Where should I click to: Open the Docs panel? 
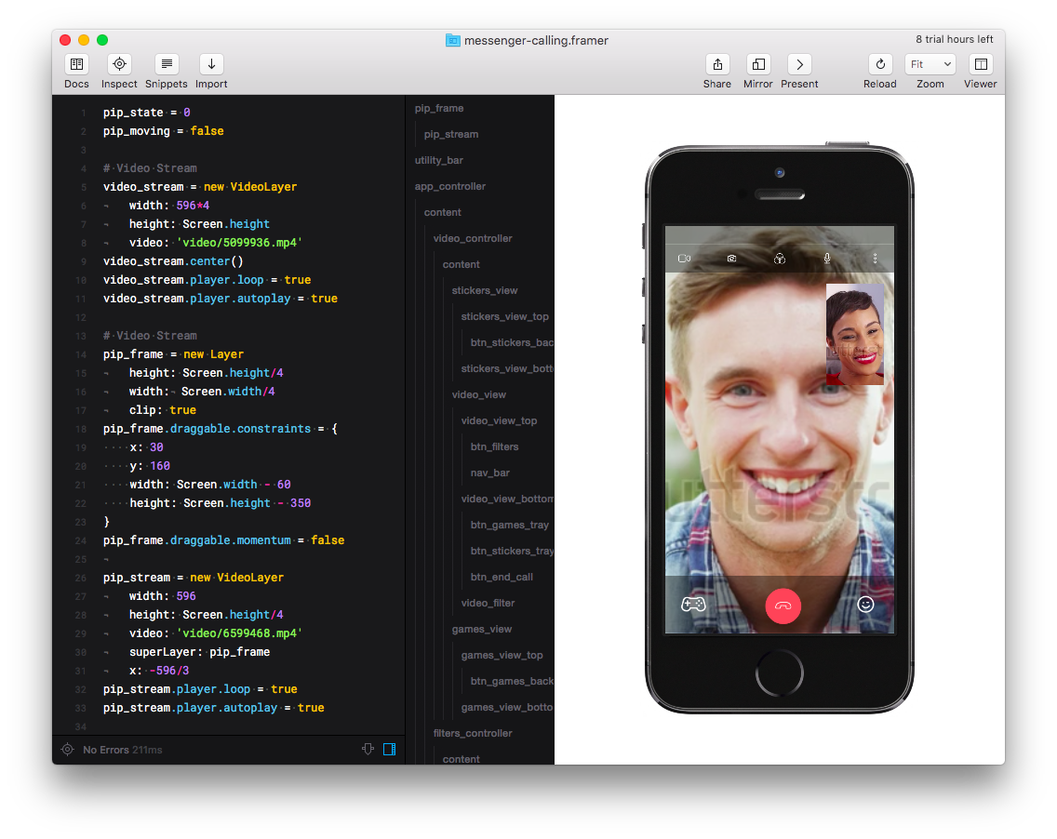click(76, 64)
